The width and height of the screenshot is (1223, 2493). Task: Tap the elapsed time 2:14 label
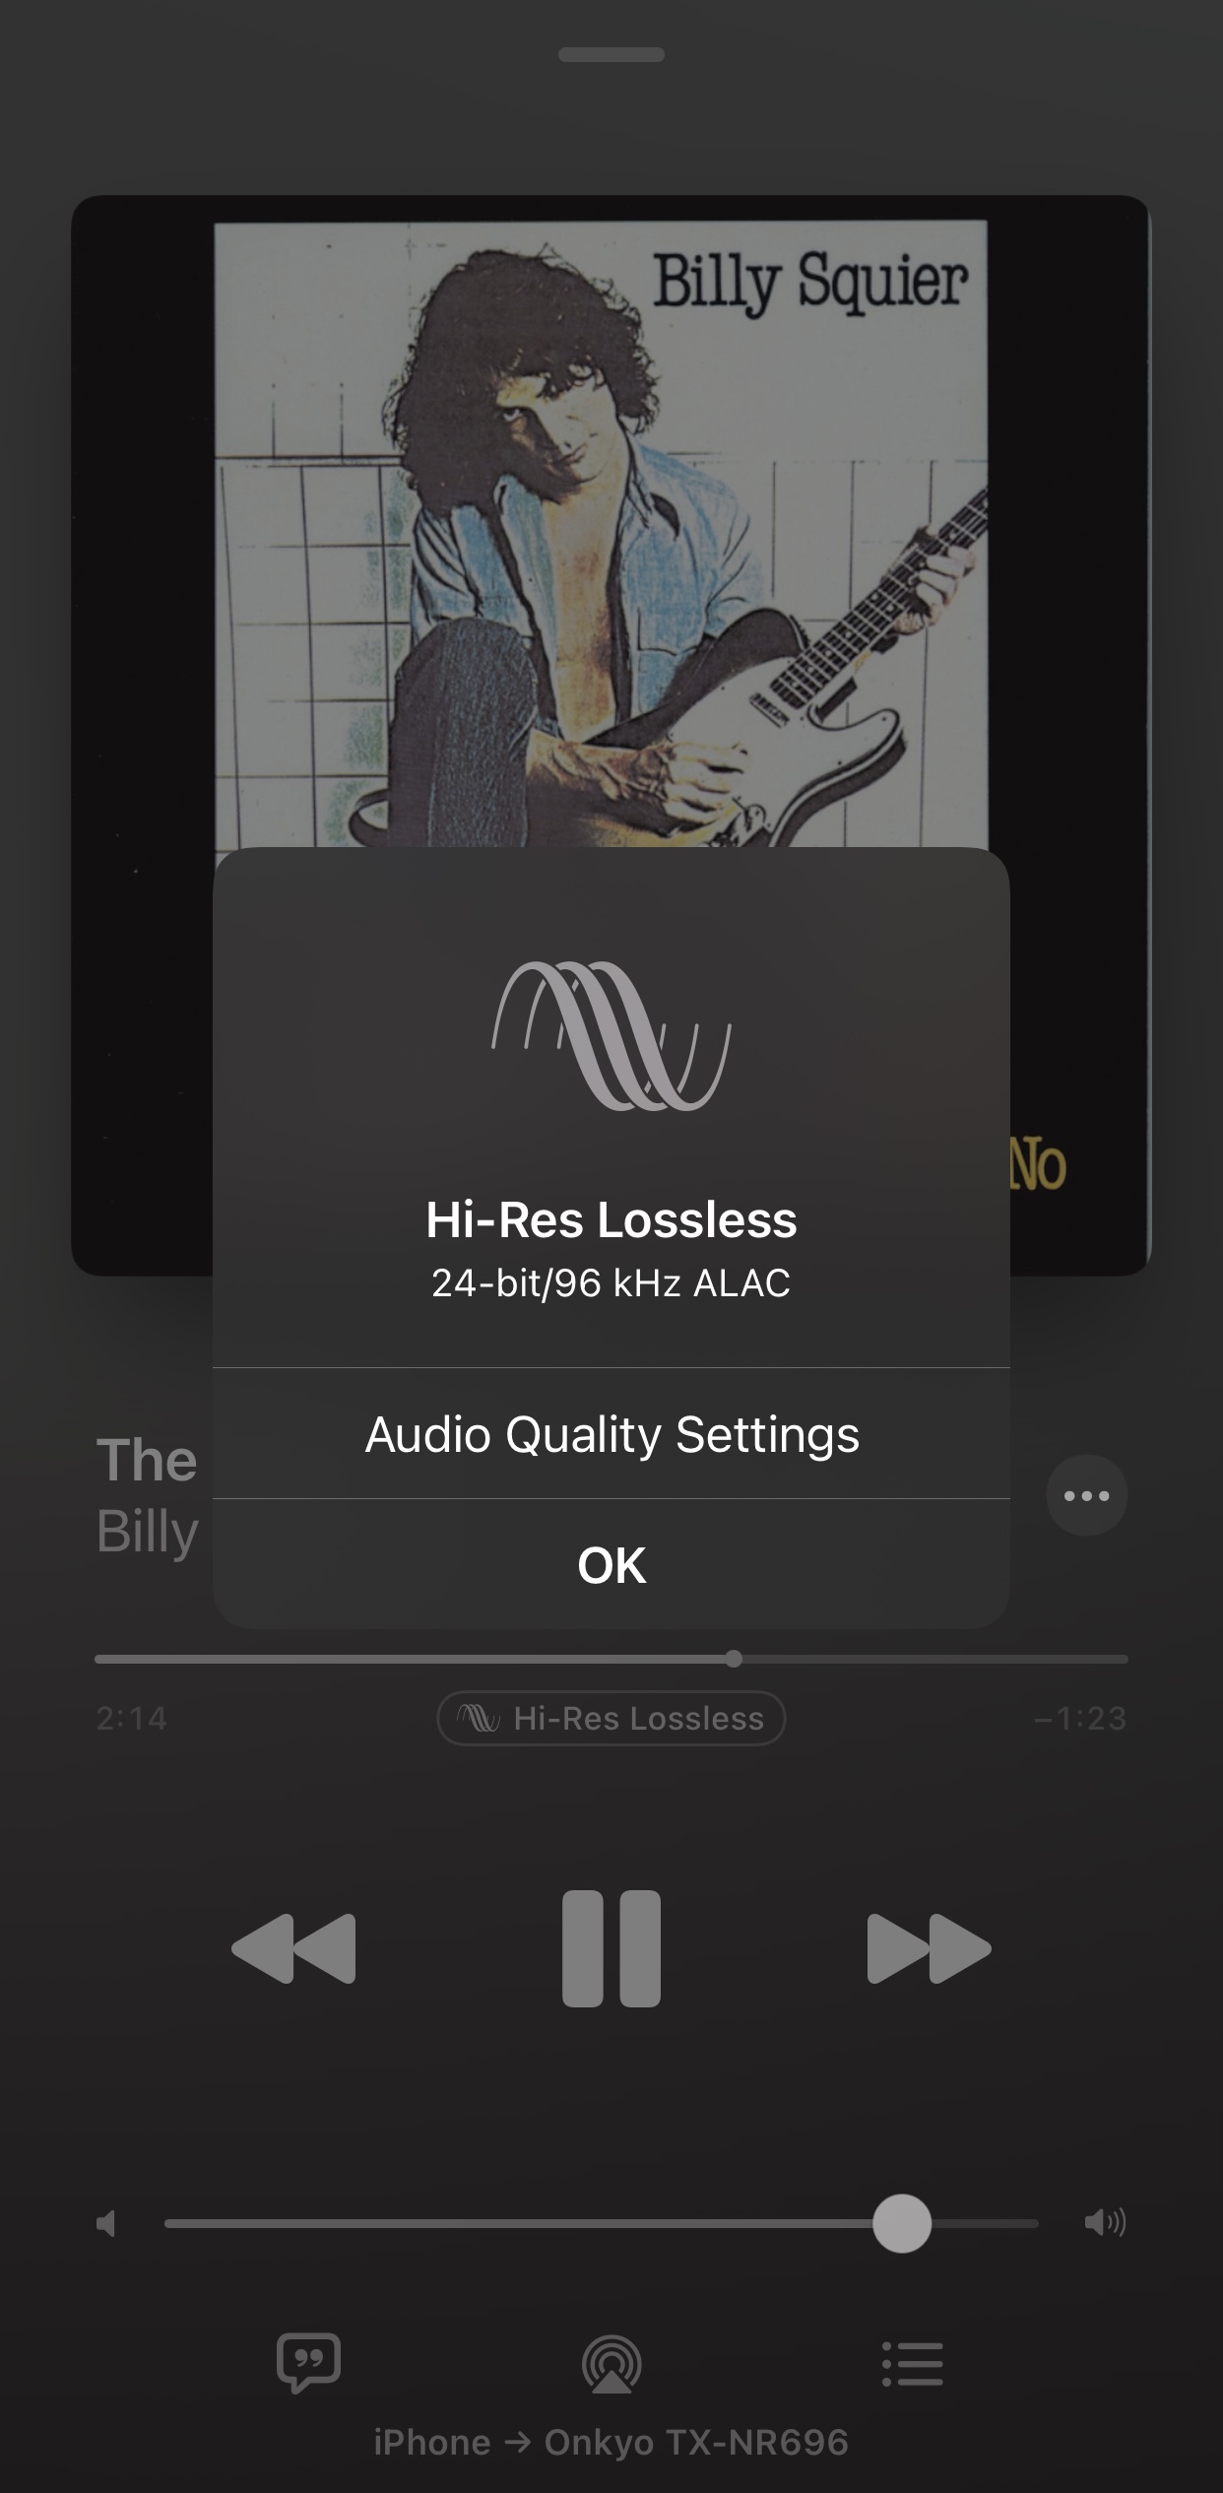point(132,1718)
